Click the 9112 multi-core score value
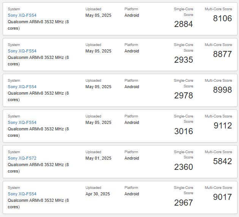The width and height of the screenshot is (239, 217). click(223, 125)
